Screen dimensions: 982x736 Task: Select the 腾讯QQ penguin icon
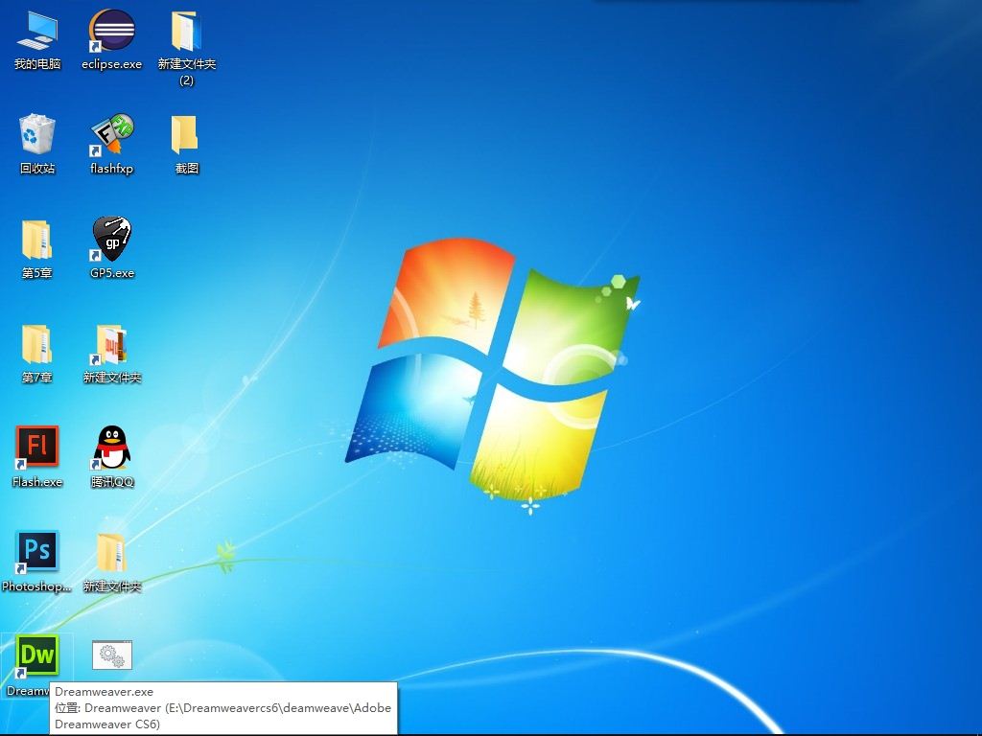click(111, 448)
